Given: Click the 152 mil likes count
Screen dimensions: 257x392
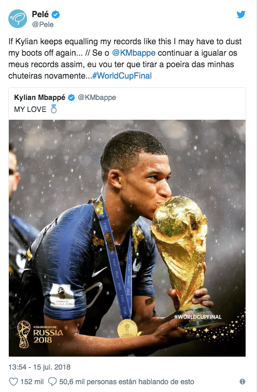Looking at the screenshot, I should (x=32, y=382).
